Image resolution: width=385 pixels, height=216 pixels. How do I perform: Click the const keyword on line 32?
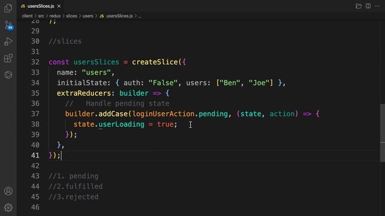pos(59,62)
